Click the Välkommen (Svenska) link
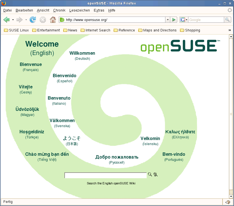Viewport: 234px width, 206px height. pos(62,123)
